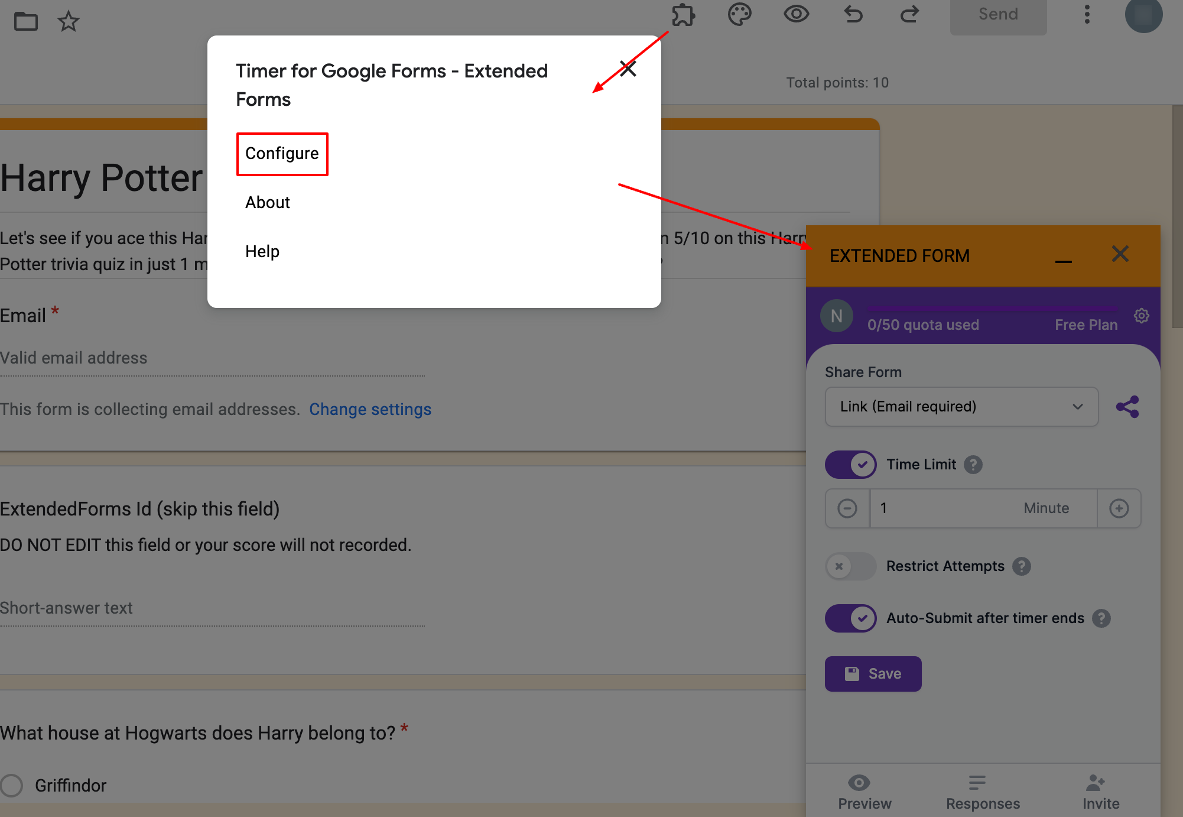Open the theme customization palette icon
Viewport: 1183px width, 817px height.
[x=739, y=14]
